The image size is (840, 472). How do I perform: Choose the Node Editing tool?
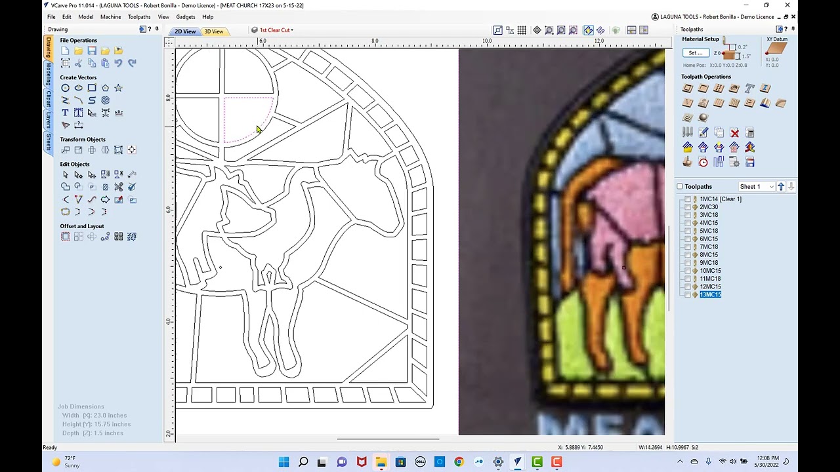(x=78, y=174)
